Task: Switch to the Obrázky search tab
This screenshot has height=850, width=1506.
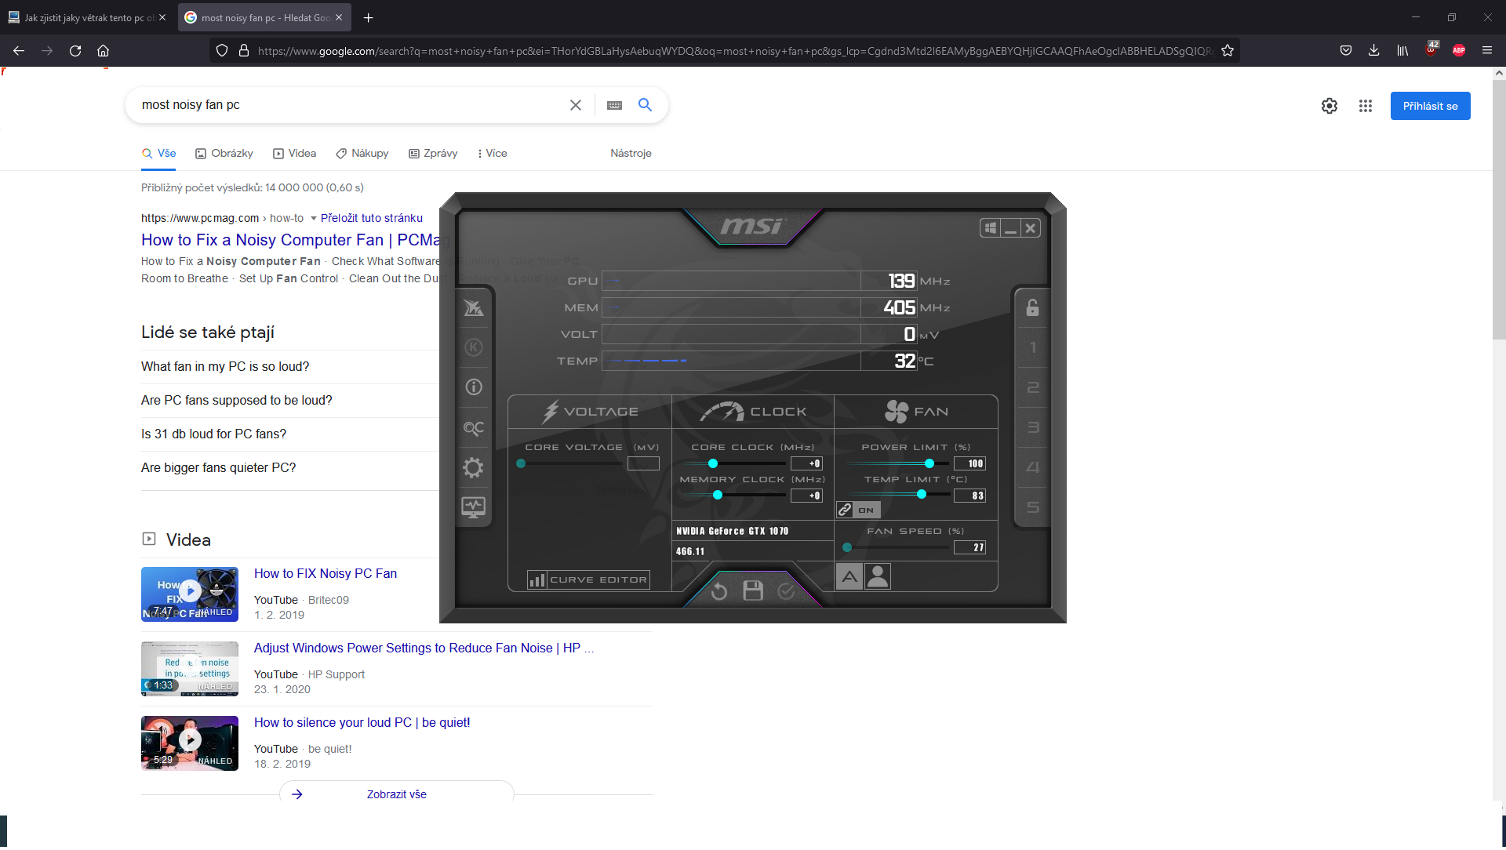Action: [224, 154]
